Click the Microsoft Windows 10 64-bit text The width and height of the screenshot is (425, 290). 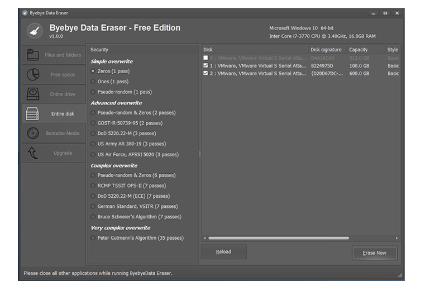point(302,28)
